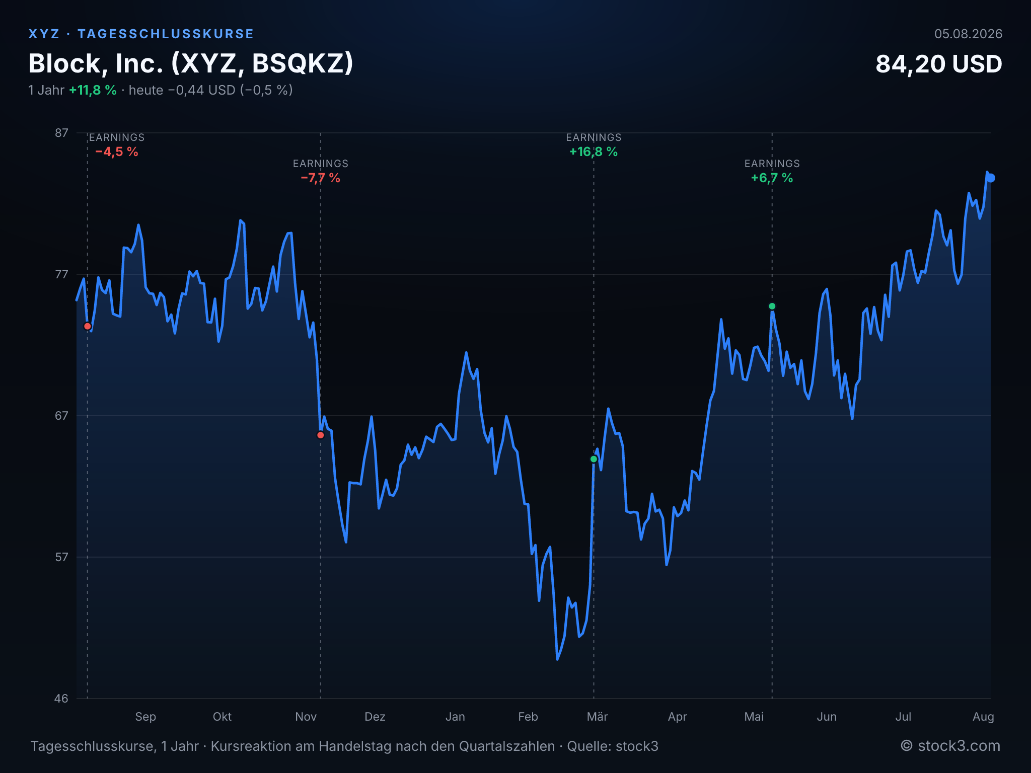Select the '−4,5 %' earnings label
Viewport: 1031px width, 773px height.
click(x=117, y=151)
